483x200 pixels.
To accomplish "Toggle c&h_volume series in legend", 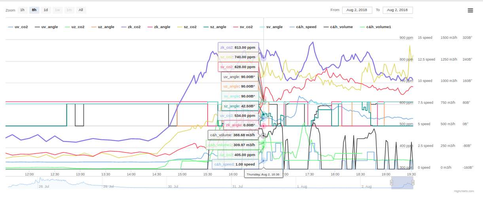I will tap(338, 27).
